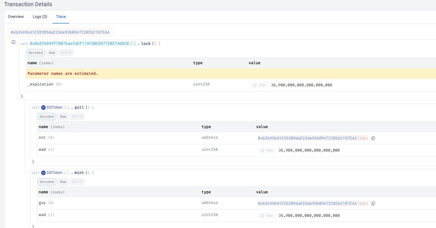Collapse the lock call parameters [-]
This screenshot has width=436, height=228.
pos(157,44)
